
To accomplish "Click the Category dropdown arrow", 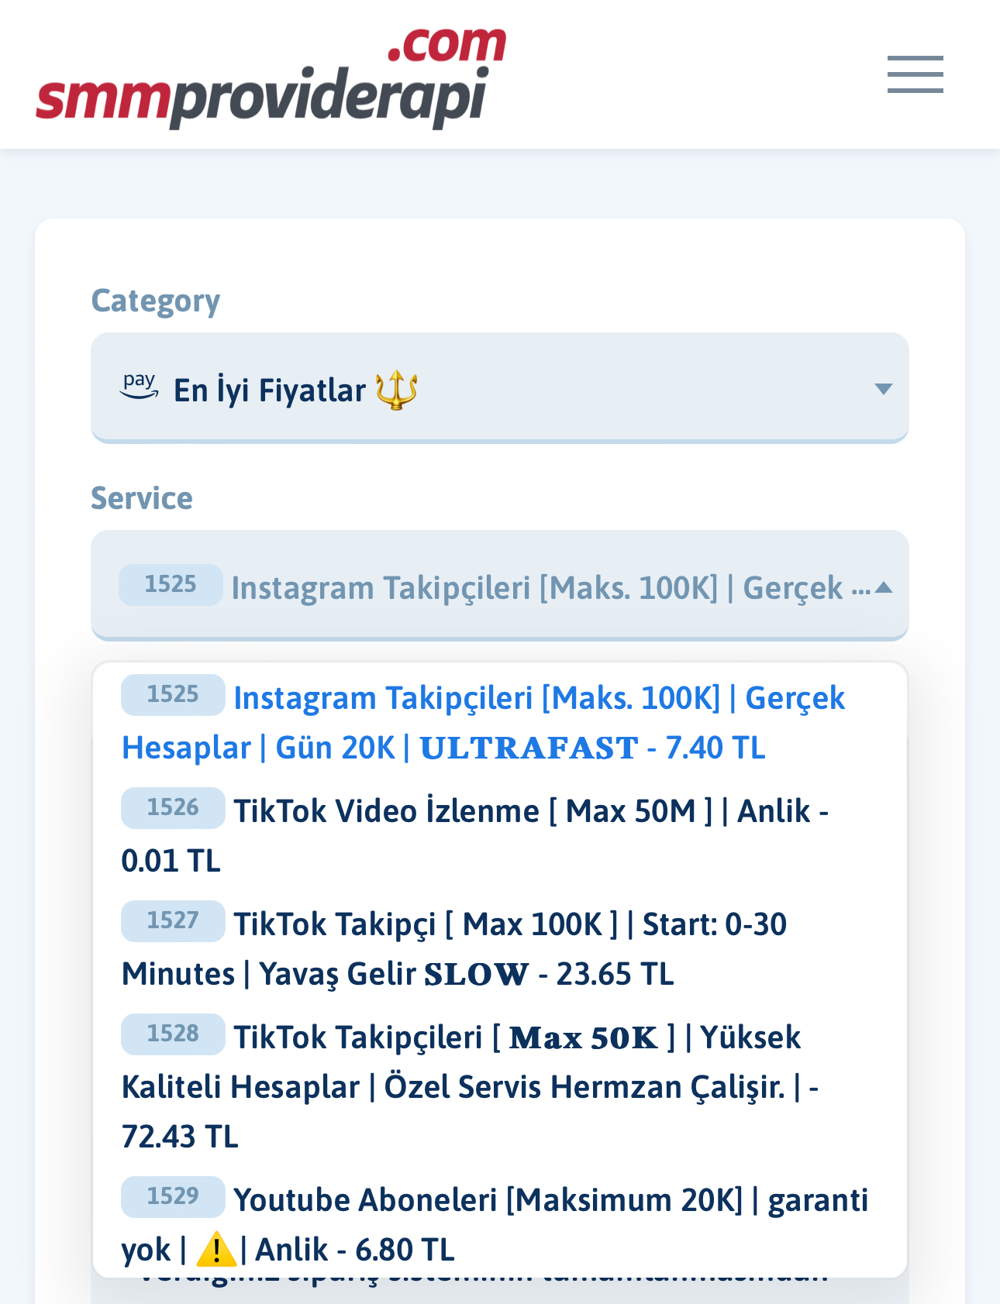I will point(883,389).
